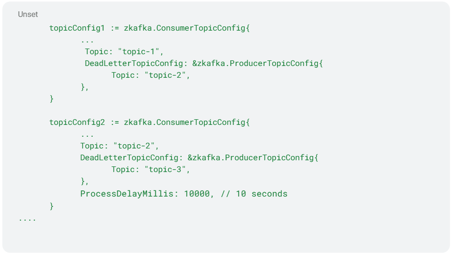Click the second DeadLetterTopicConfig field name
452x255 pixels.
point(129,157)
